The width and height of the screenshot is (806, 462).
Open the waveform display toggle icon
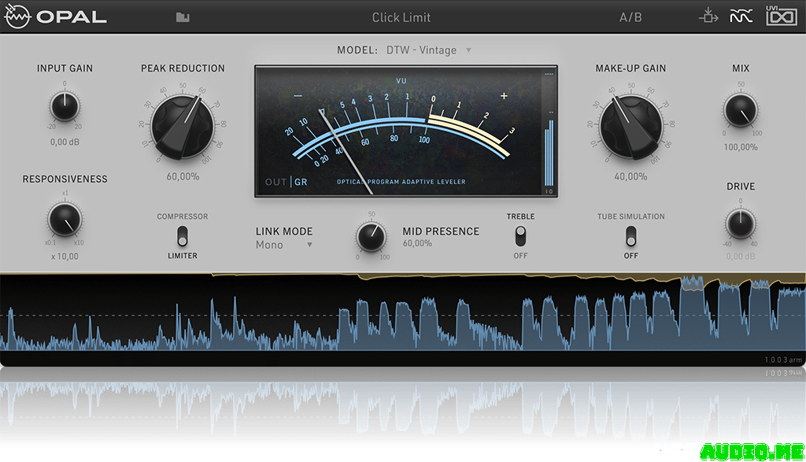click(741, 17)
